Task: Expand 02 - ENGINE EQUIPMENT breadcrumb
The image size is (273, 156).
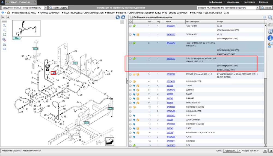Action: [163, 13]
